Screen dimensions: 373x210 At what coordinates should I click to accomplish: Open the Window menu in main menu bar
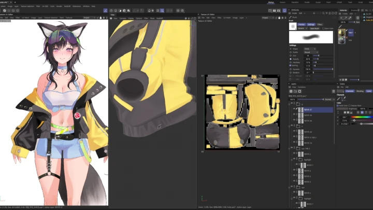[x=86, y=6]
